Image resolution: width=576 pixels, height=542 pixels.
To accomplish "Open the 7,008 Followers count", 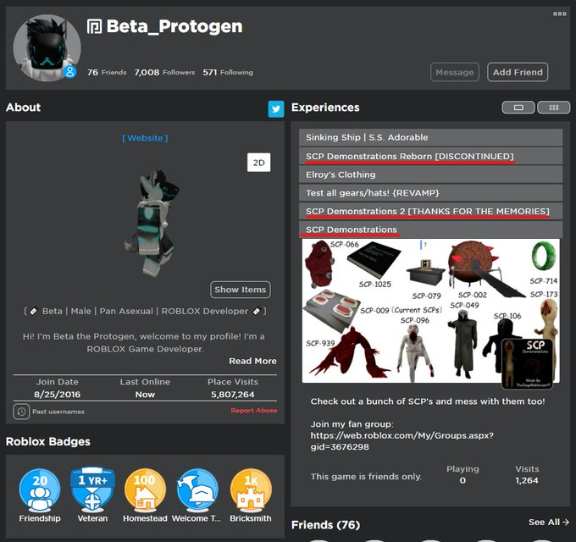I will [x=164, y=72].
